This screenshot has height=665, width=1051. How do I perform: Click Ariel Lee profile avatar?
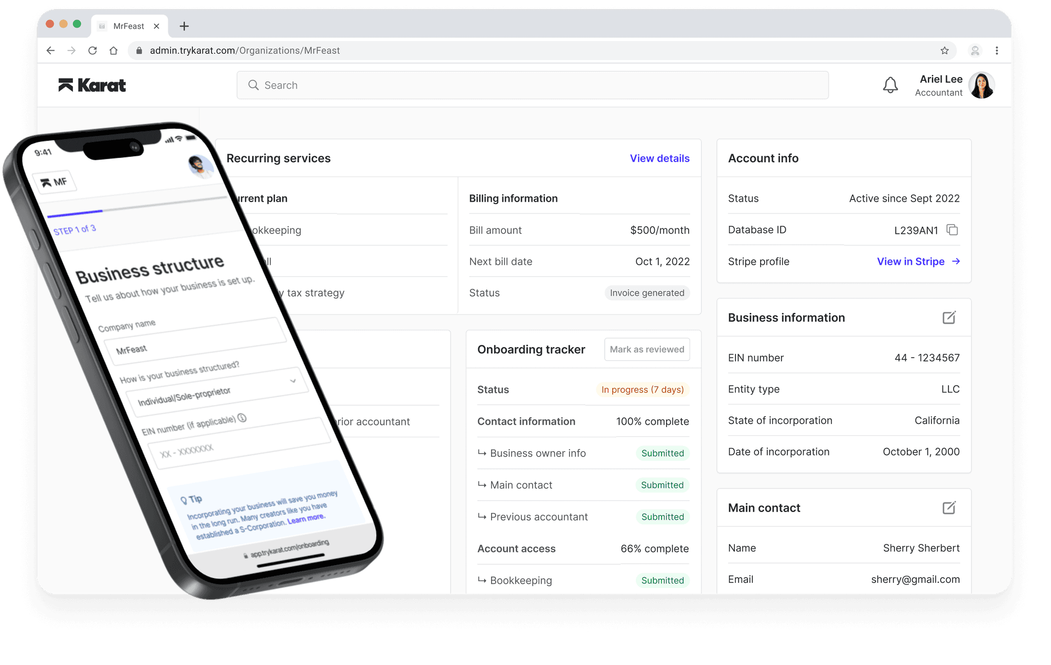click(x=981, y=85)
